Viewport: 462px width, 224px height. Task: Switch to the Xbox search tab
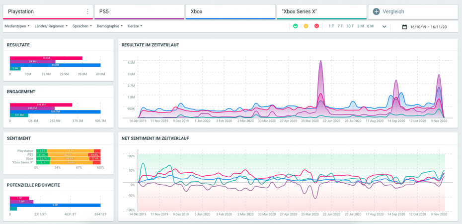pos(231,12)
